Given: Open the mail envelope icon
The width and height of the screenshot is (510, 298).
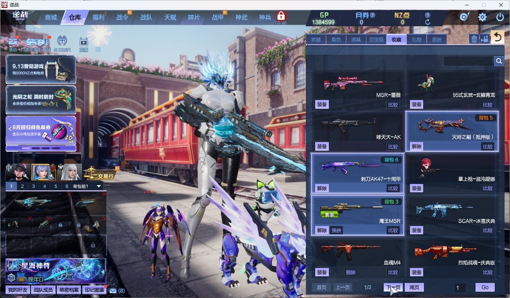Looking at the screenshot, I should pyautogui.click(x=113, y=290).
